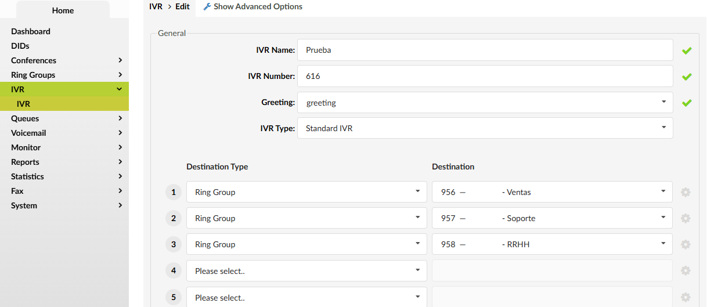Go to DIDs in sidebar
The image size is (707, 307).
pyautogui.click(x=20, y=46)
